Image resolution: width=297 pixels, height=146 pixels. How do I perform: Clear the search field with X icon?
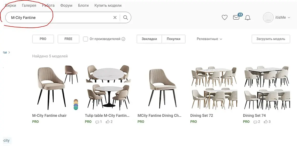(115, 18)
